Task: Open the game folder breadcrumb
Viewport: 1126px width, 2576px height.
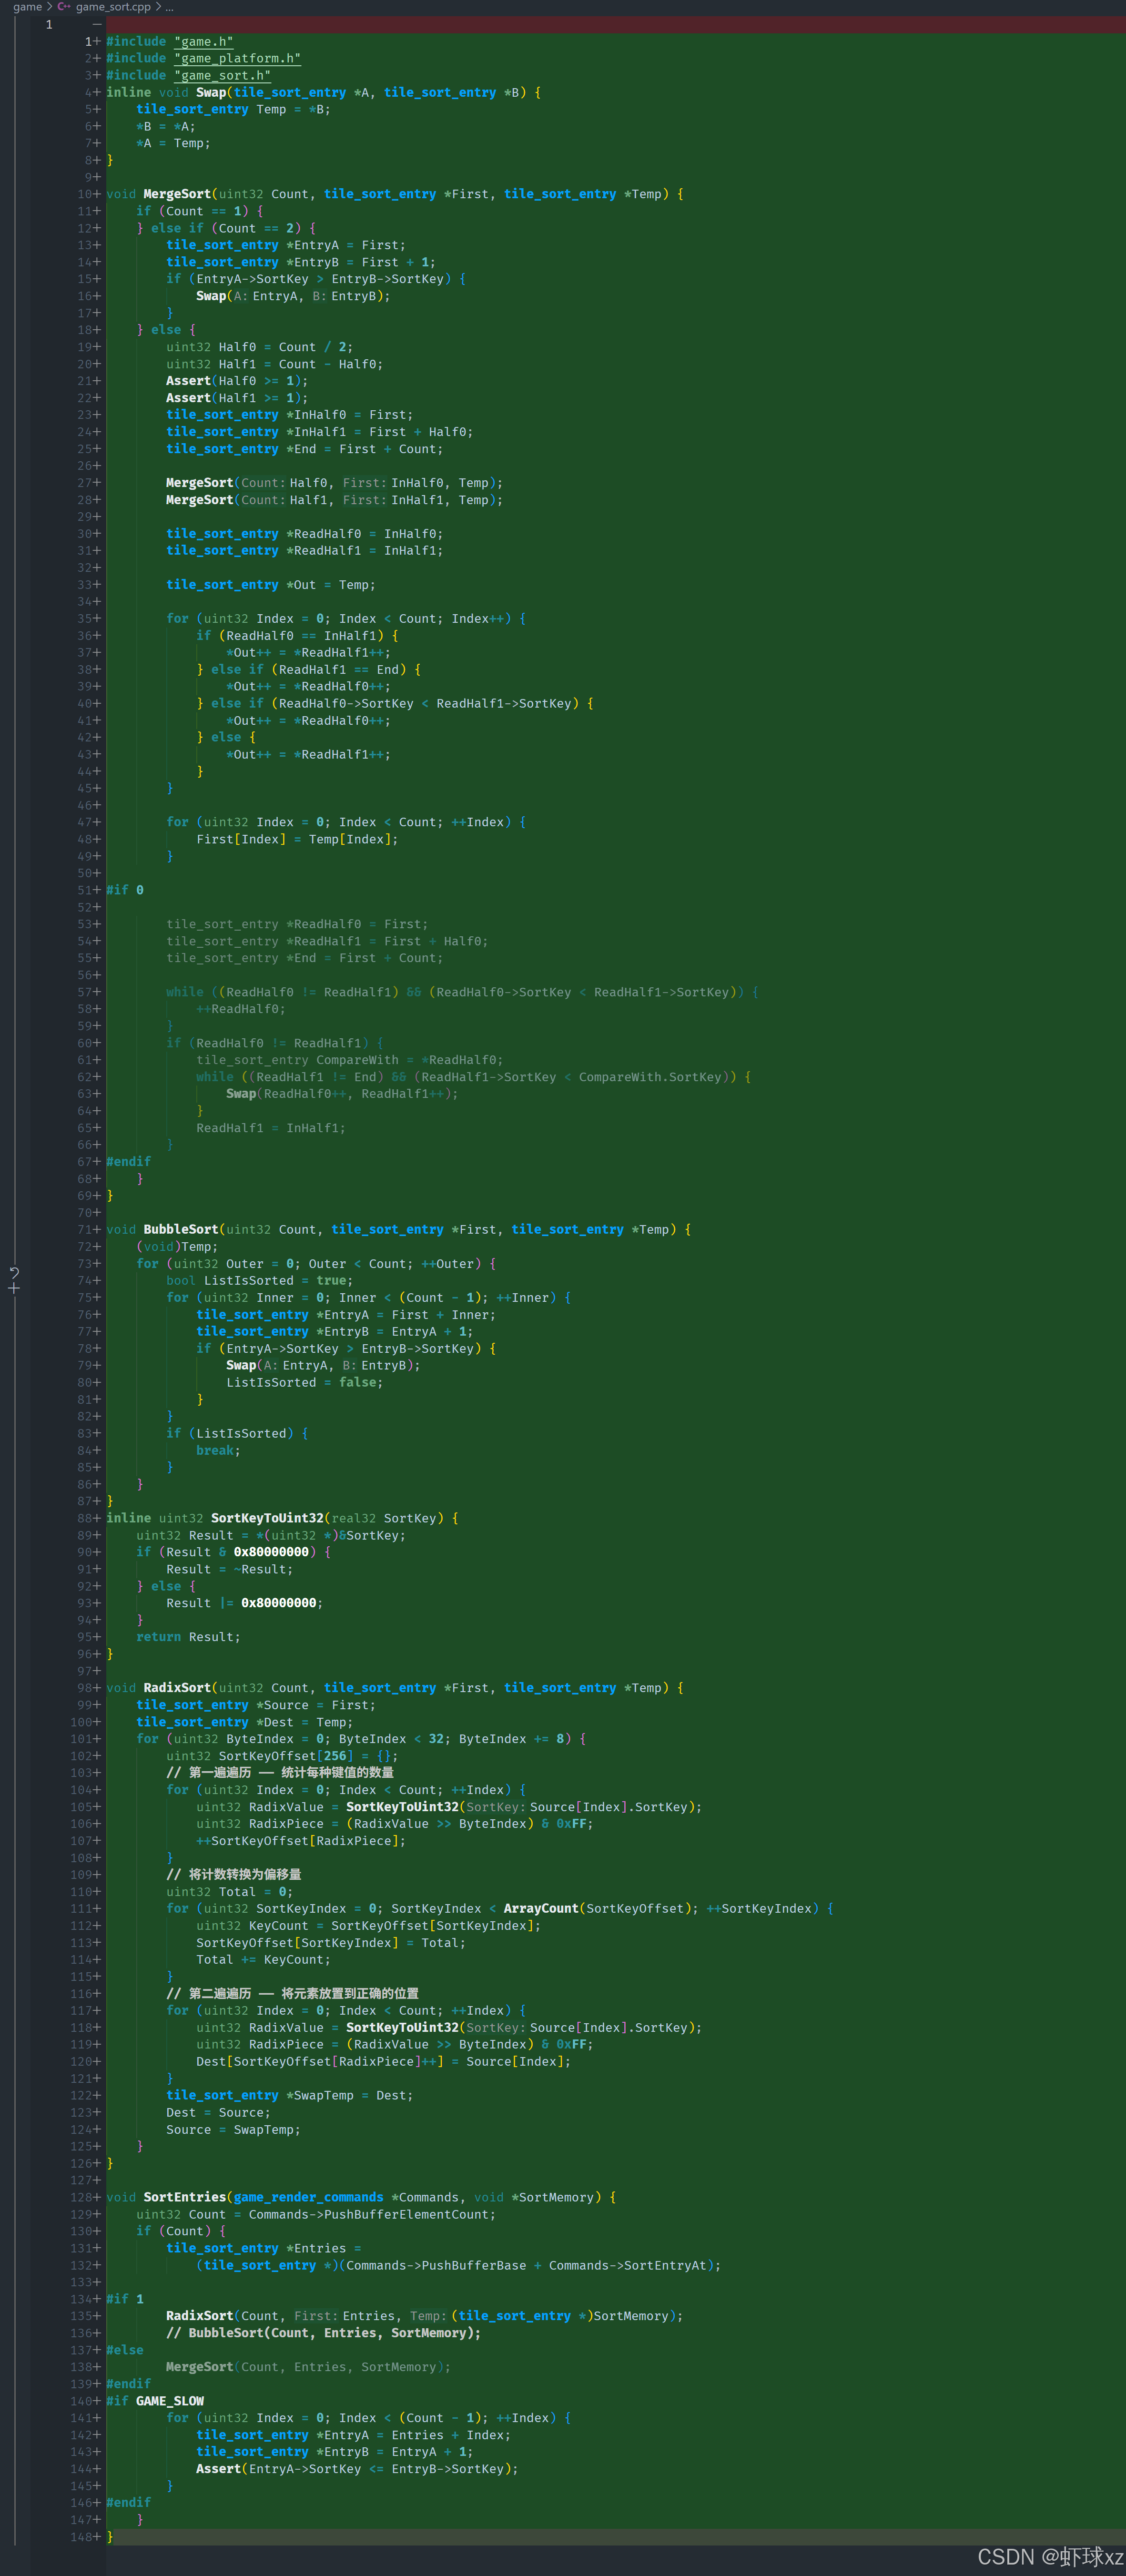Action: point(27,7)
